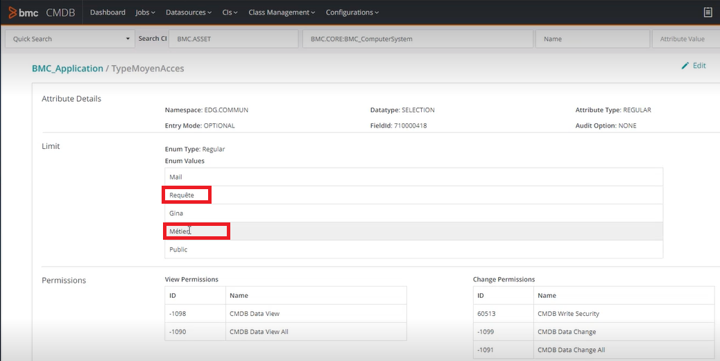The image size is (720, 361).
Task: Select the Mail enum value
Action: pyautogui.click(x=413, y=177)
